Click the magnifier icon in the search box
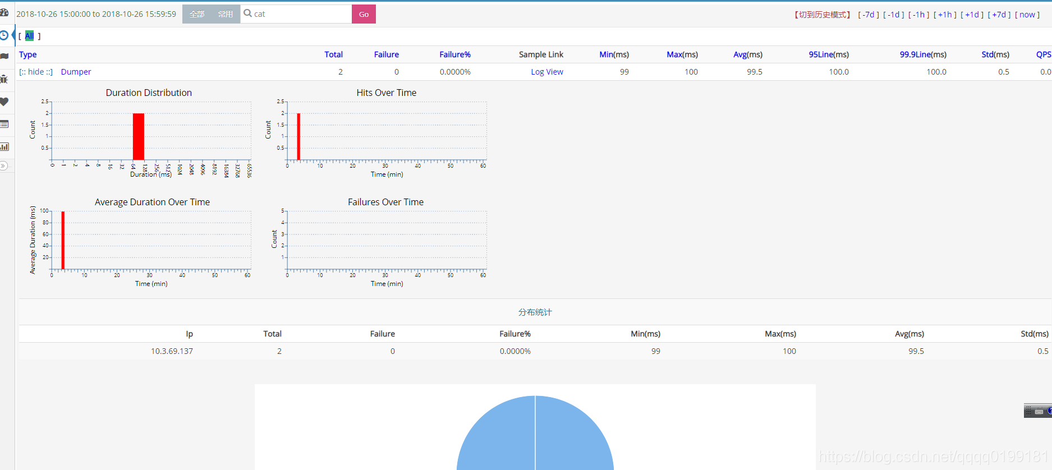The width and height of the screenshot is (1052, 470). (x=247, y=13)
